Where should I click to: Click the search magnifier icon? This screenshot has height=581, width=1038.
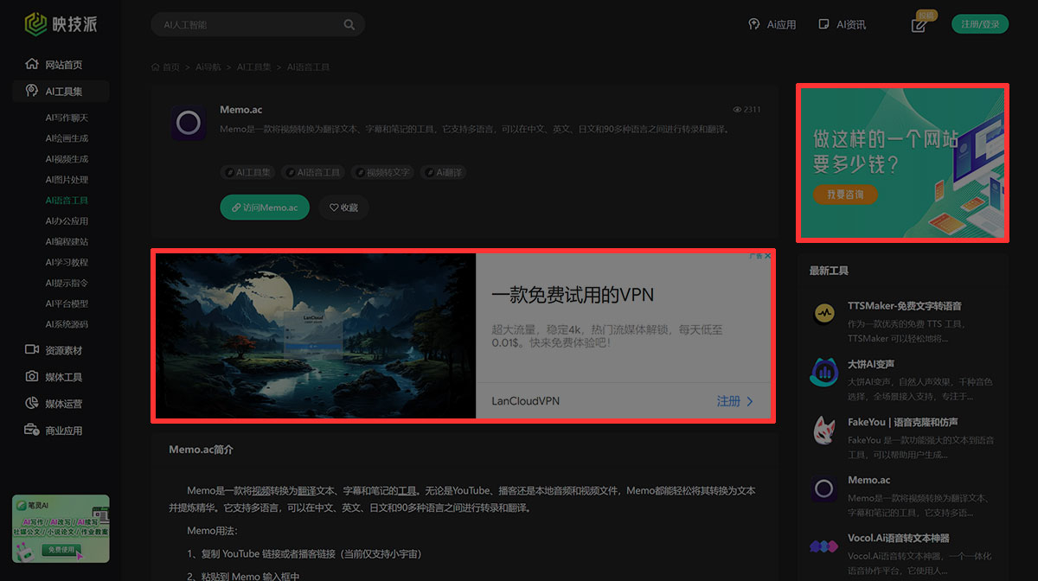tap(349, 25)
